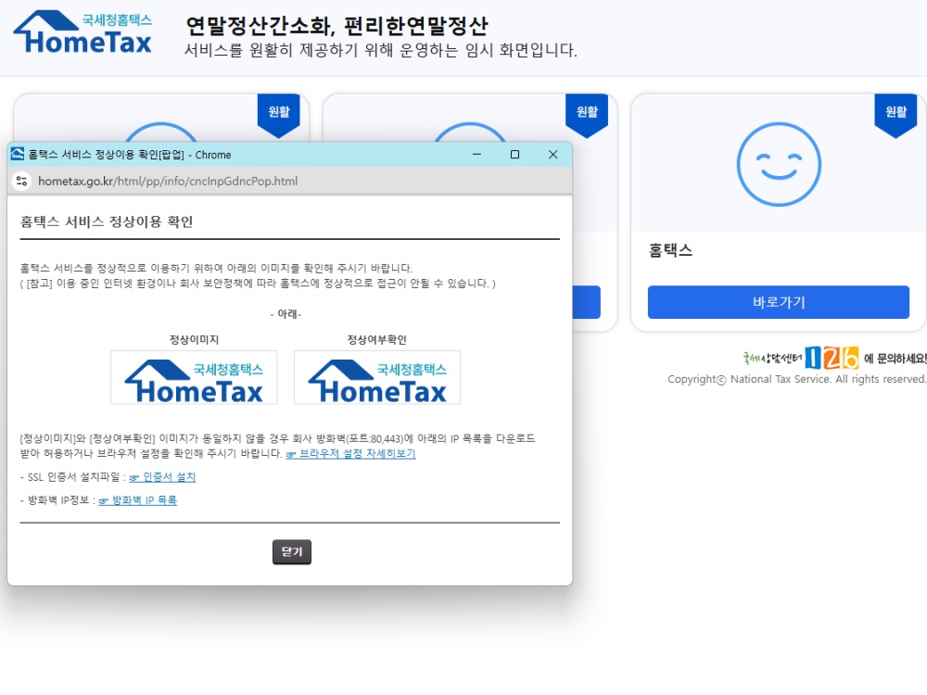This screenshot has width=927, height=695.
Task: Minimize the popup Chrome window
Action: tap(476, 154)
